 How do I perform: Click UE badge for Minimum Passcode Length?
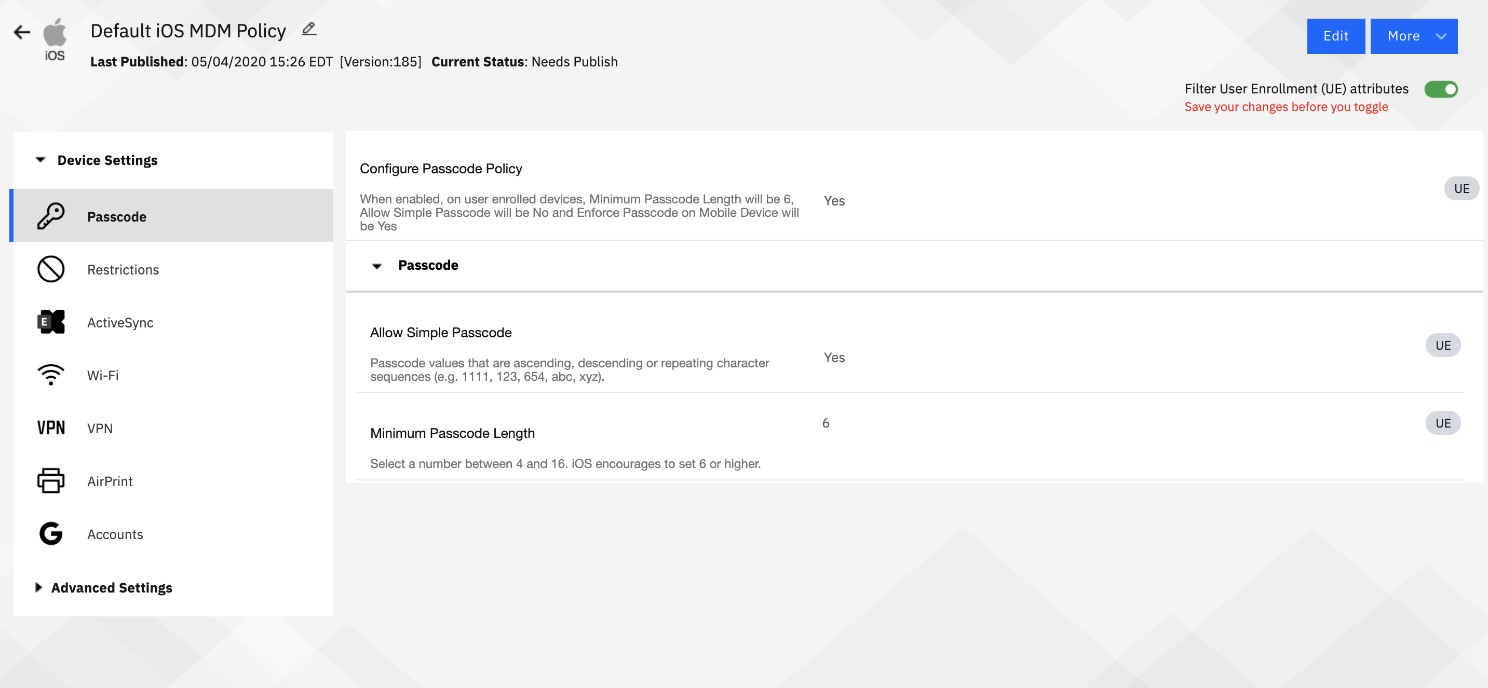pos(1443,423)
